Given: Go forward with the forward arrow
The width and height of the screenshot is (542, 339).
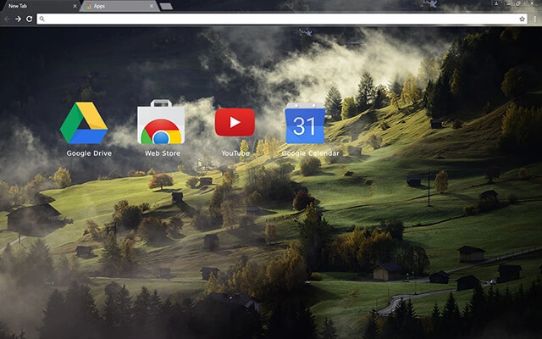Looking at the screenshot, I should click(18, 19).
